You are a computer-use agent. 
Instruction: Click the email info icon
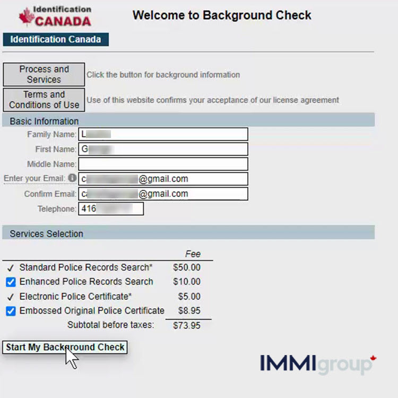tap(72, 178)
